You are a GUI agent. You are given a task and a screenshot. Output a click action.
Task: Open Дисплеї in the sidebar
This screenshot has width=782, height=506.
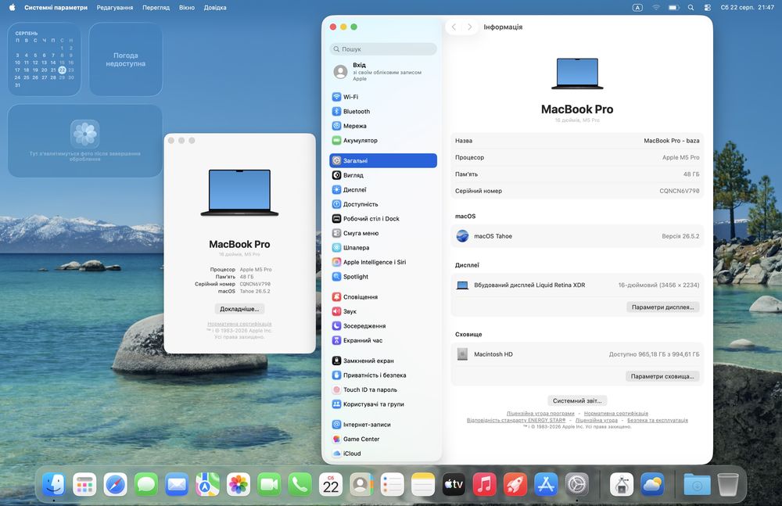click(x=383, y=189)
